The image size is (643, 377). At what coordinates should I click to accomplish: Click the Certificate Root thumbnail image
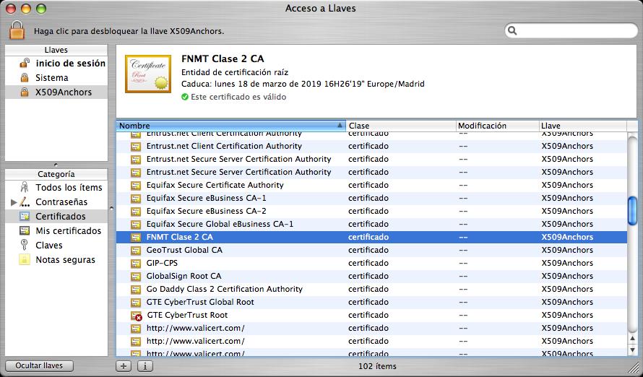pyautogui.click(x=148, y=74)
